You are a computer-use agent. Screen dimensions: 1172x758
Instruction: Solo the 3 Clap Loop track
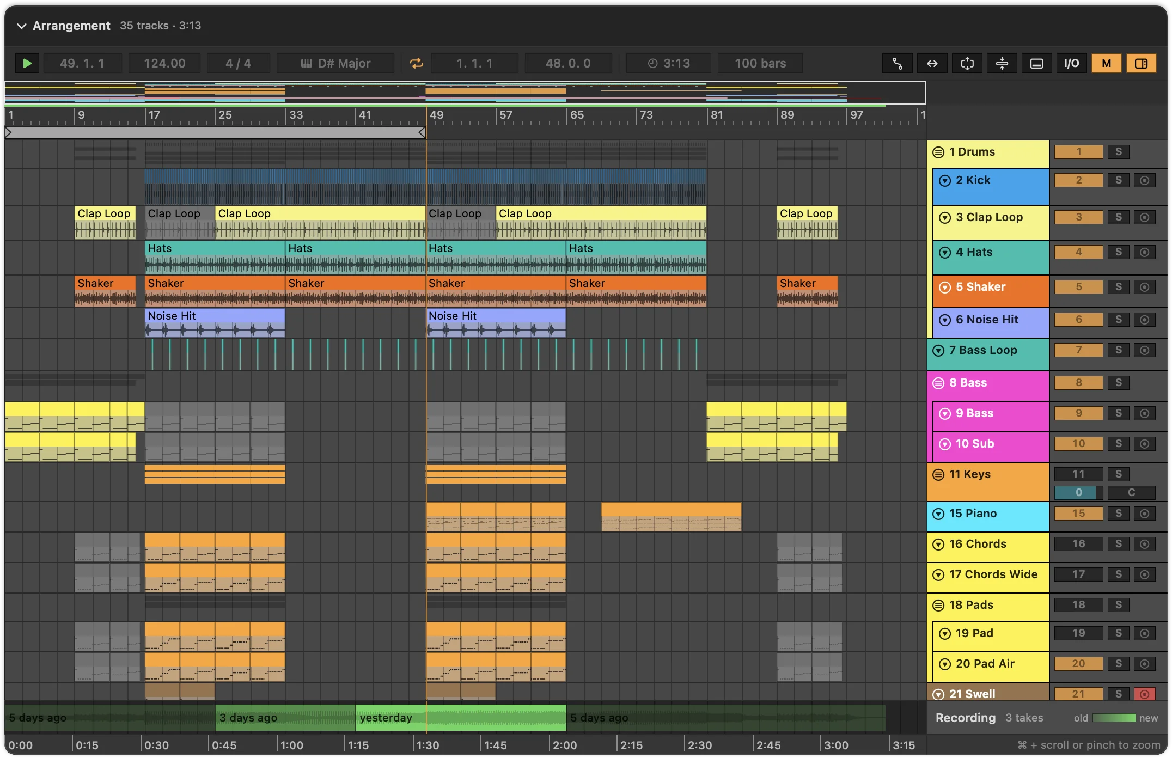pyautogui.click(x=1118, y=217)
